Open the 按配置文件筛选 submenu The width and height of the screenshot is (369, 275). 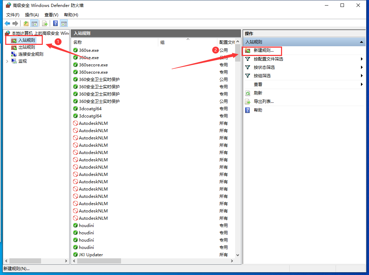coord(304,59)
